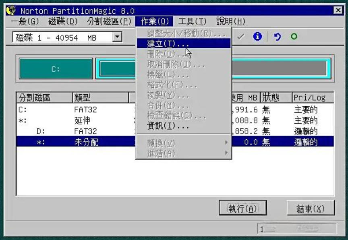Click the 0.0 used MB value

tap(251, 142)
